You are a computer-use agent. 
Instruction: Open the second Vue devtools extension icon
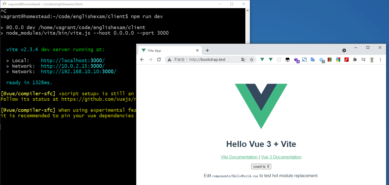pyautogui.click(x=271, y=60)
